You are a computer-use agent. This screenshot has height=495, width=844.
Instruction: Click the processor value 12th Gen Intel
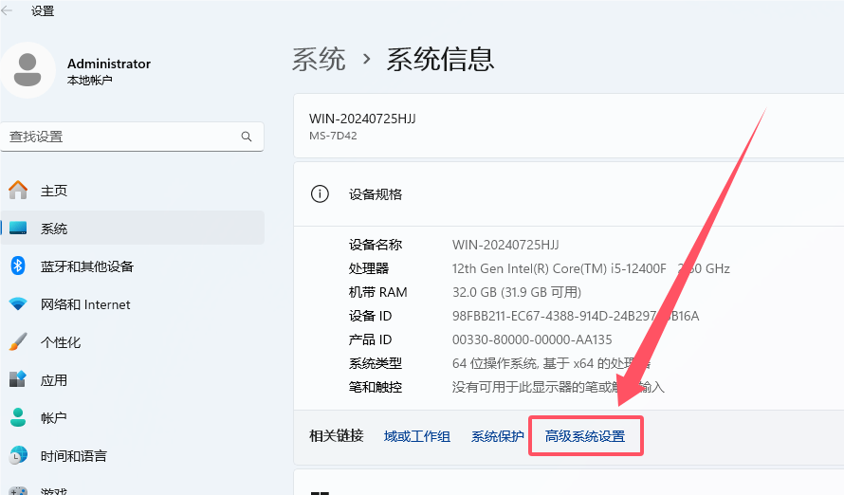point(591,268)
